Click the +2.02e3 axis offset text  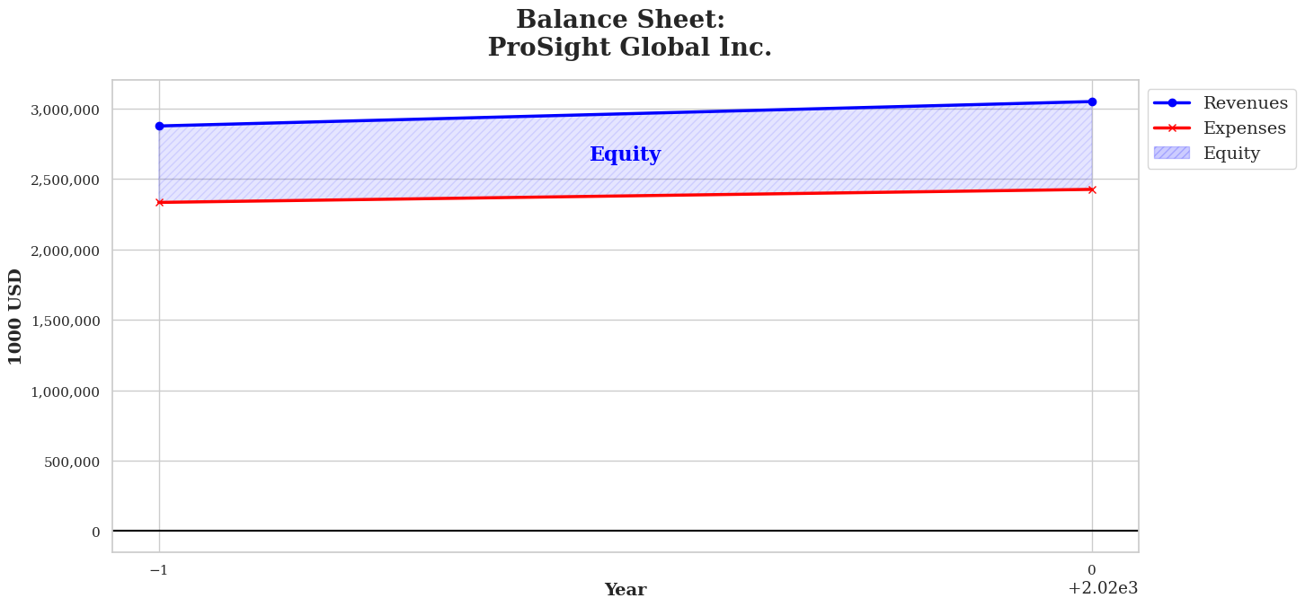tap(1103, 589)
